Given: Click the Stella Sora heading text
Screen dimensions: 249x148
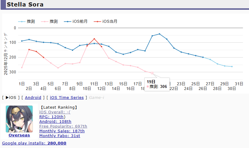Looking at the screenshot, I should 25,4.
